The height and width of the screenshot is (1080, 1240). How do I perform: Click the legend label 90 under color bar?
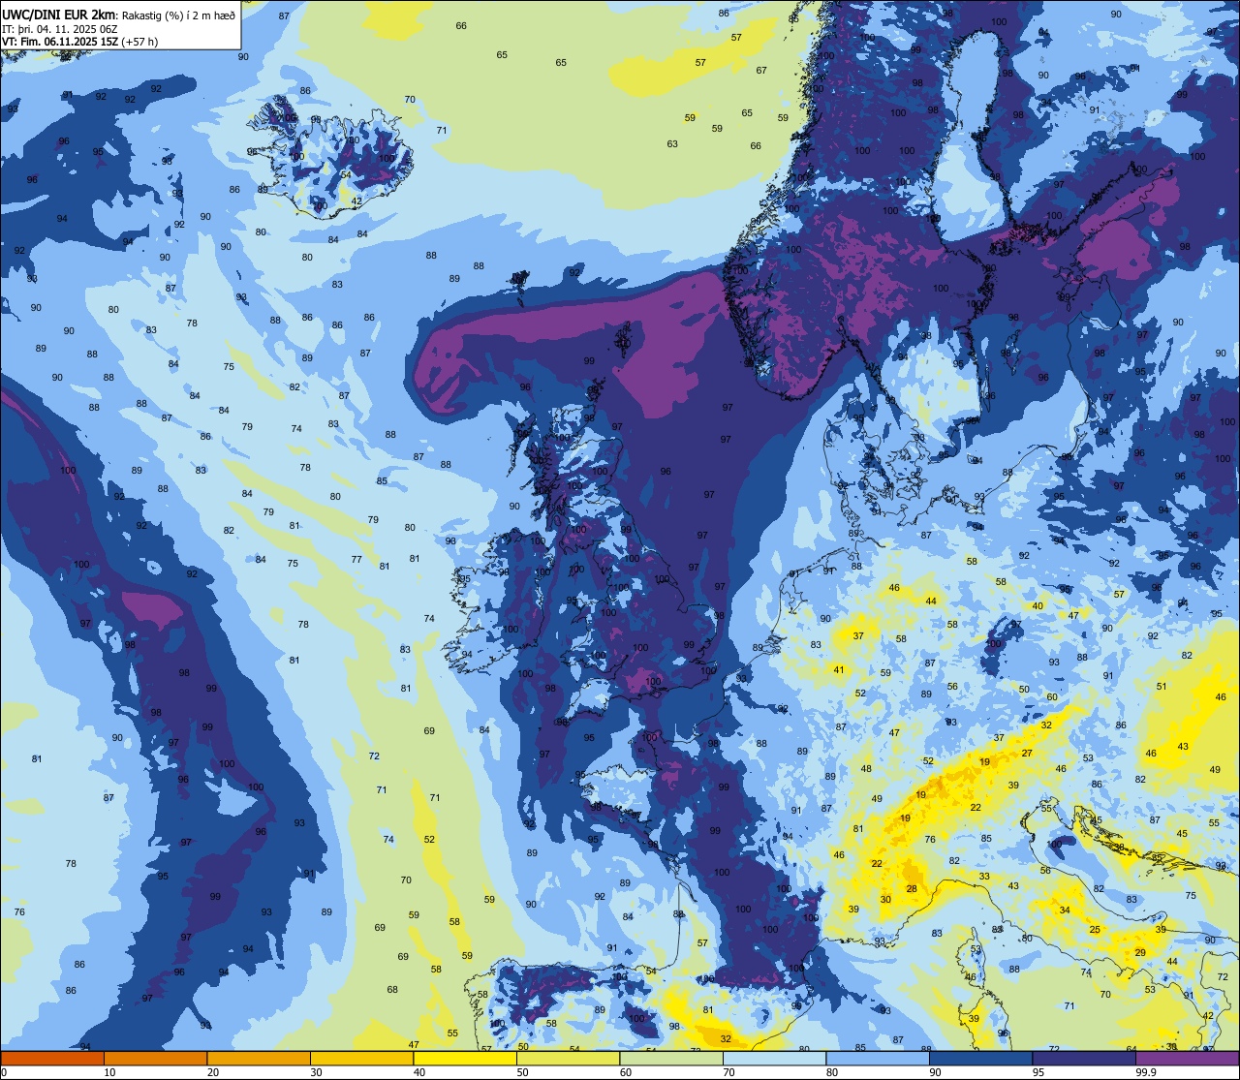(935, 1072)
